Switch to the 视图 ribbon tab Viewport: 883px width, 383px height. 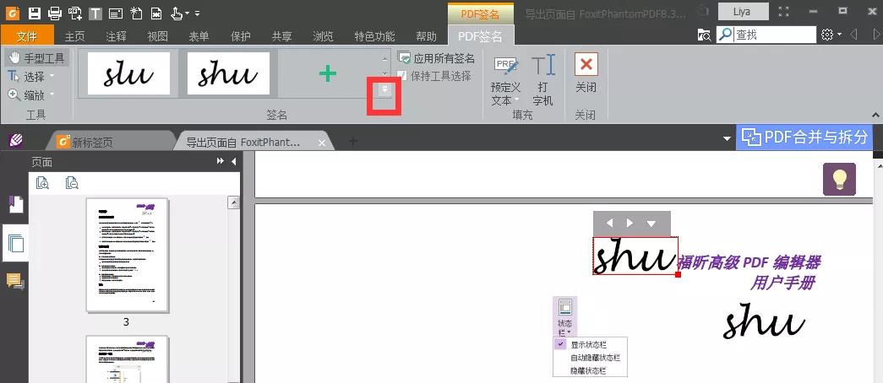tap(158, 36)
